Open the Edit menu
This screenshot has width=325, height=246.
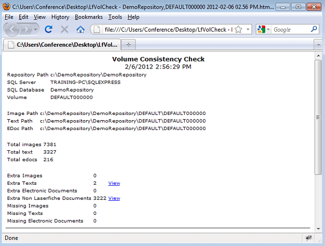click(x=23, y=17)
